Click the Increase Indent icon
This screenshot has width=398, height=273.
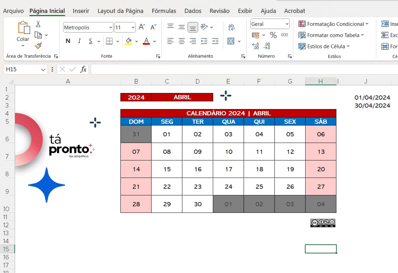(x=215, y=41)
